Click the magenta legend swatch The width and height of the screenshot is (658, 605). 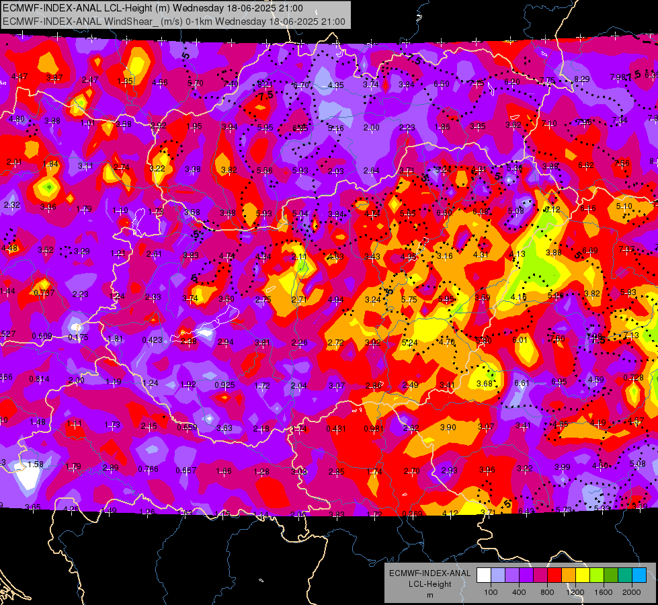540,575
